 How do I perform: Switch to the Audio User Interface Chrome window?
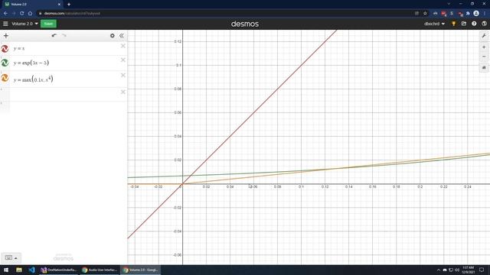pos(100,270)
